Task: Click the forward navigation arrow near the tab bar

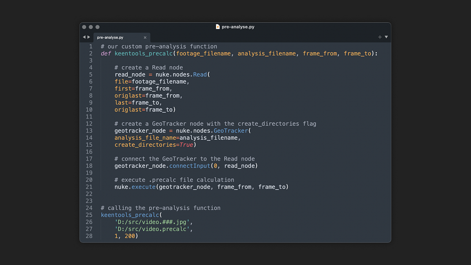Action: [x=89, y=37]
